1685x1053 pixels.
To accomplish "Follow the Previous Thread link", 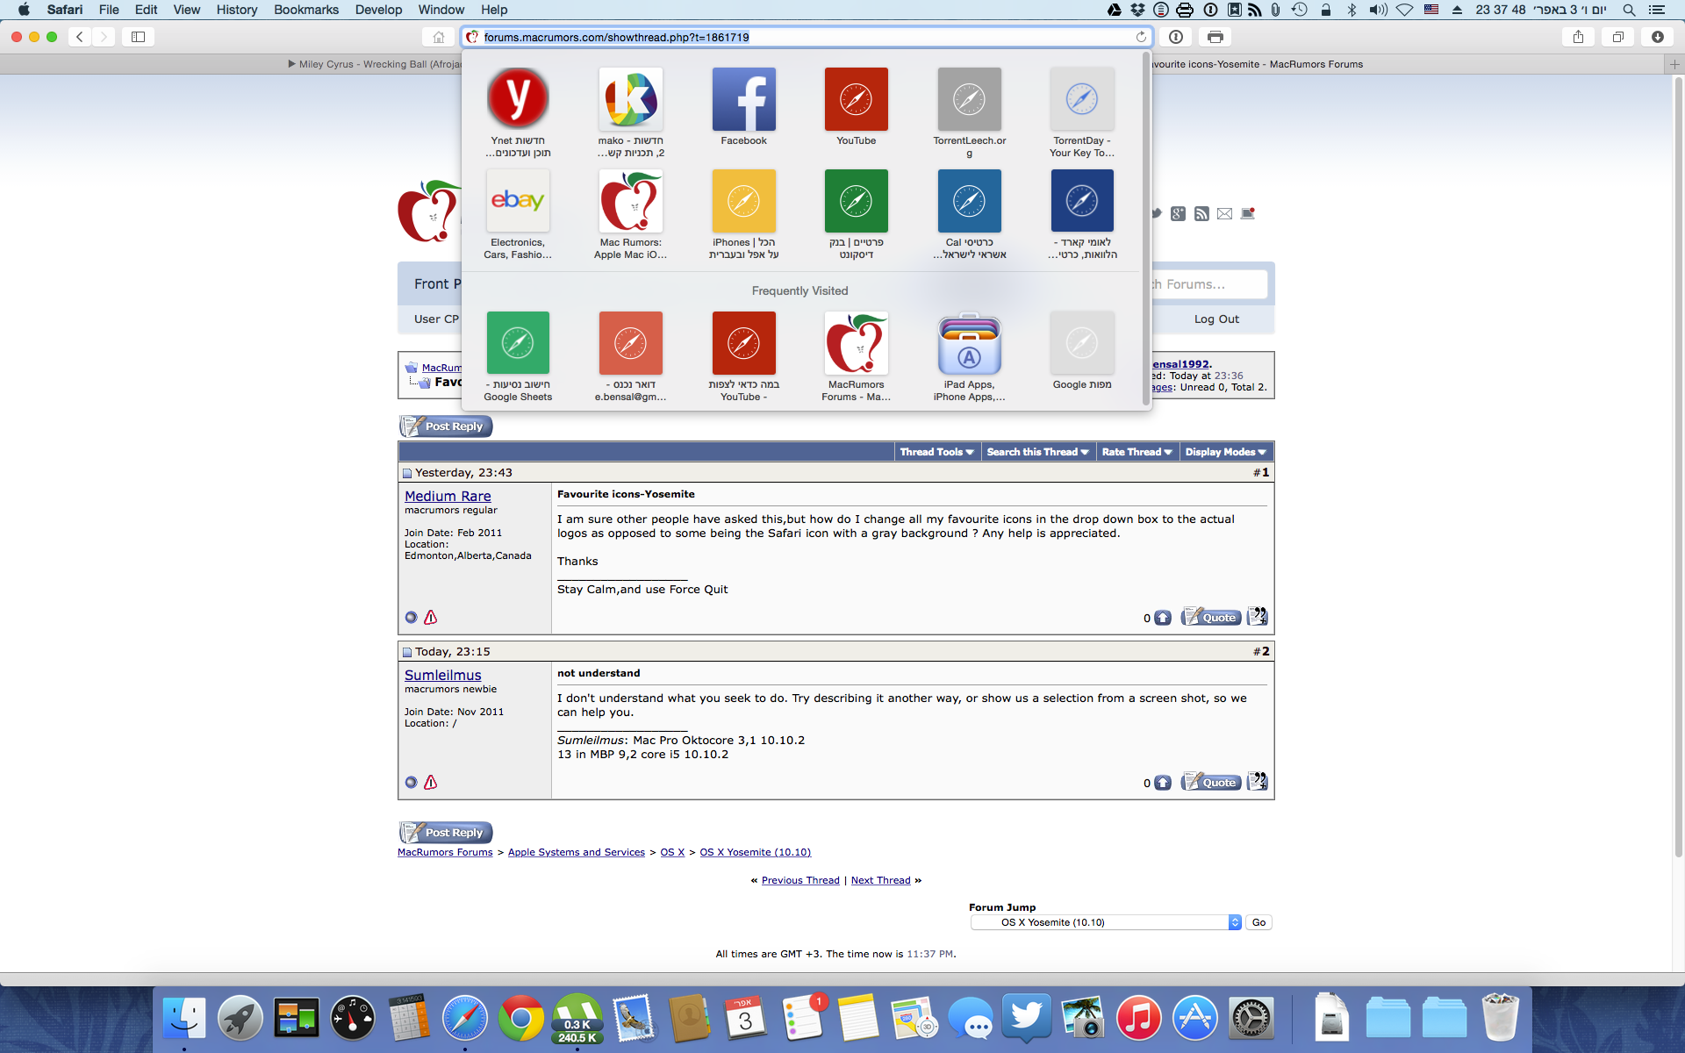I will point(800,880).
